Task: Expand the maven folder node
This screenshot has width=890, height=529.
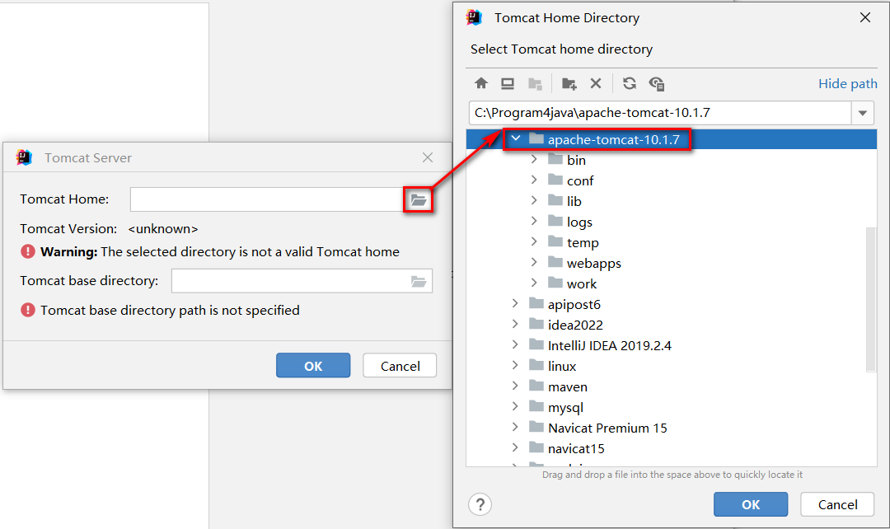Action: point(515,386)
